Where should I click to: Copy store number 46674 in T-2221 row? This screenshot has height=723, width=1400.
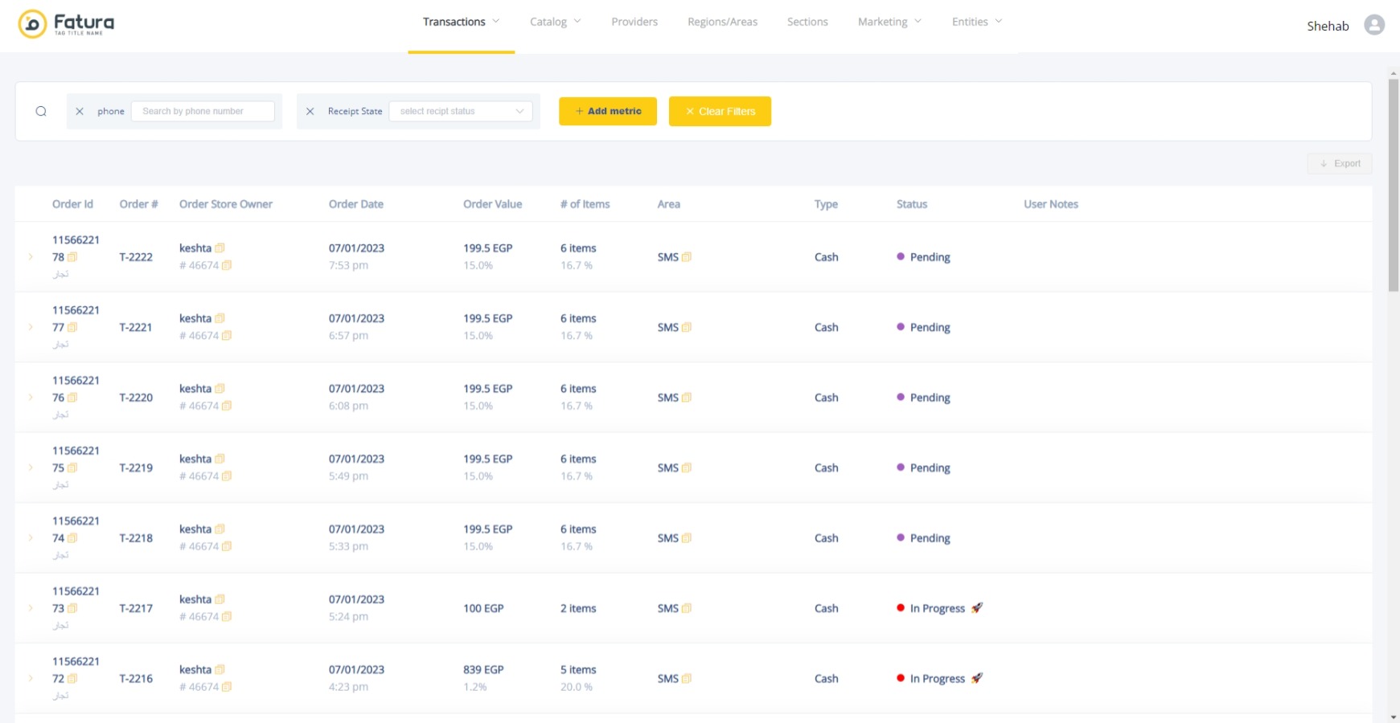tap(227, 336)
